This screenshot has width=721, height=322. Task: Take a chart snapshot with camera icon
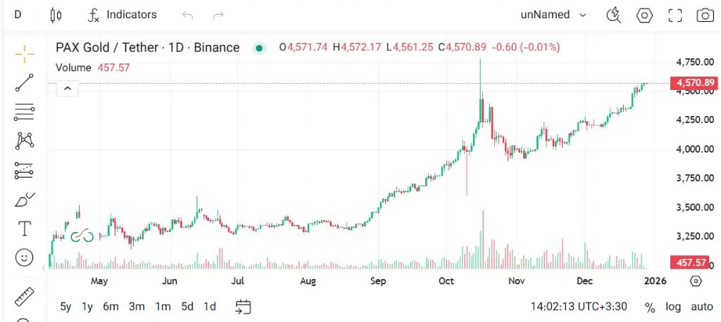[x=704, y=15]
